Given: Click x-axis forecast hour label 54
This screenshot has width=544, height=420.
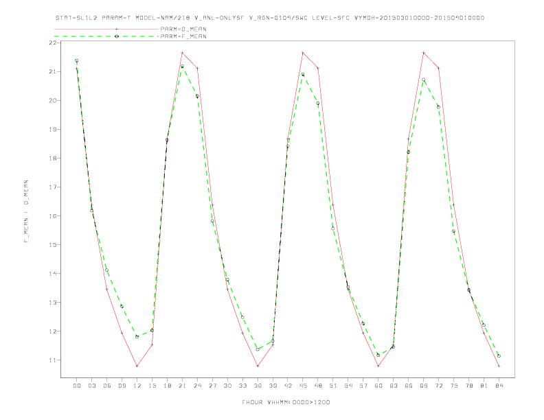Looking at the screenshot, I should pos(348,386).
